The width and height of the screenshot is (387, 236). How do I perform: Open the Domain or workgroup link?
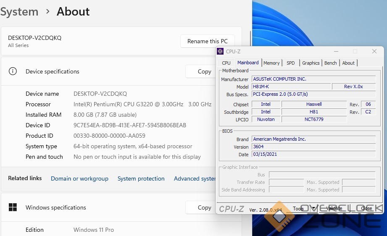pos(79,178)
